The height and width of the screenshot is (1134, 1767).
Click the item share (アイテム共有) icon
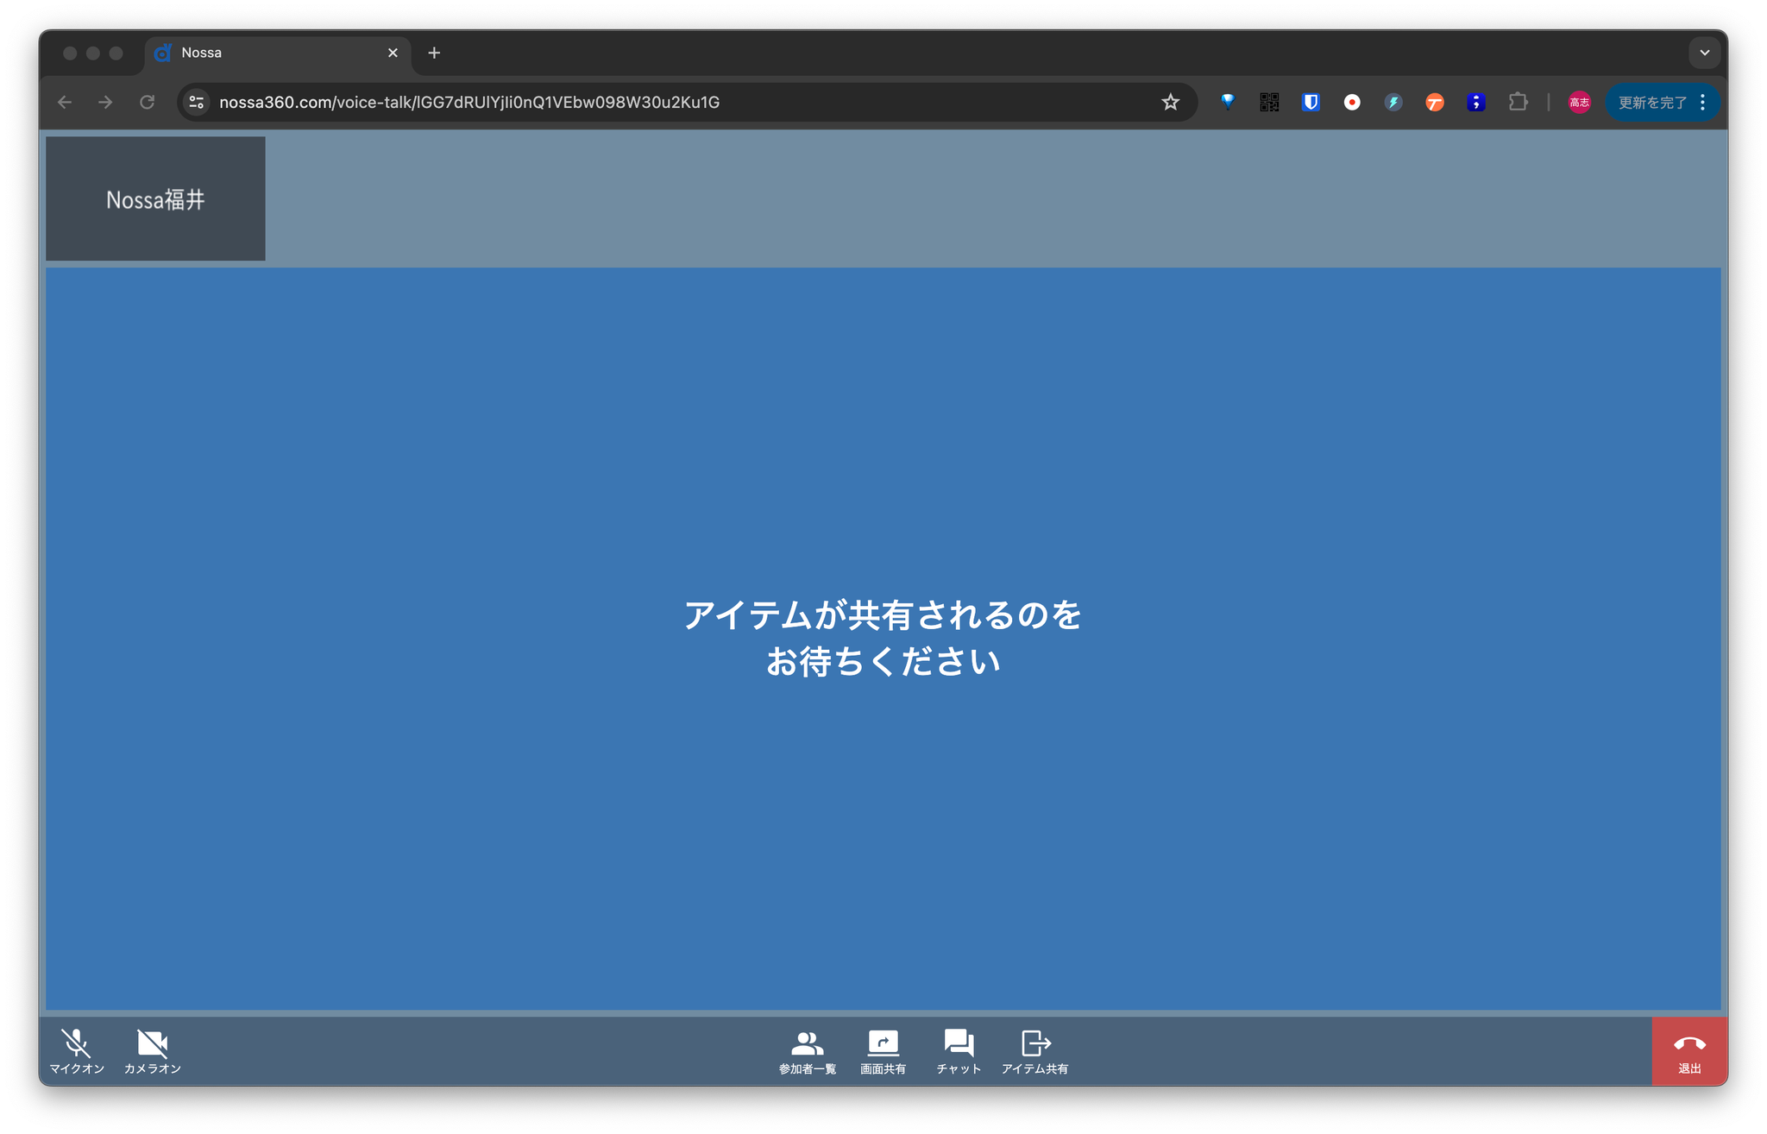pos(1034,1043)
